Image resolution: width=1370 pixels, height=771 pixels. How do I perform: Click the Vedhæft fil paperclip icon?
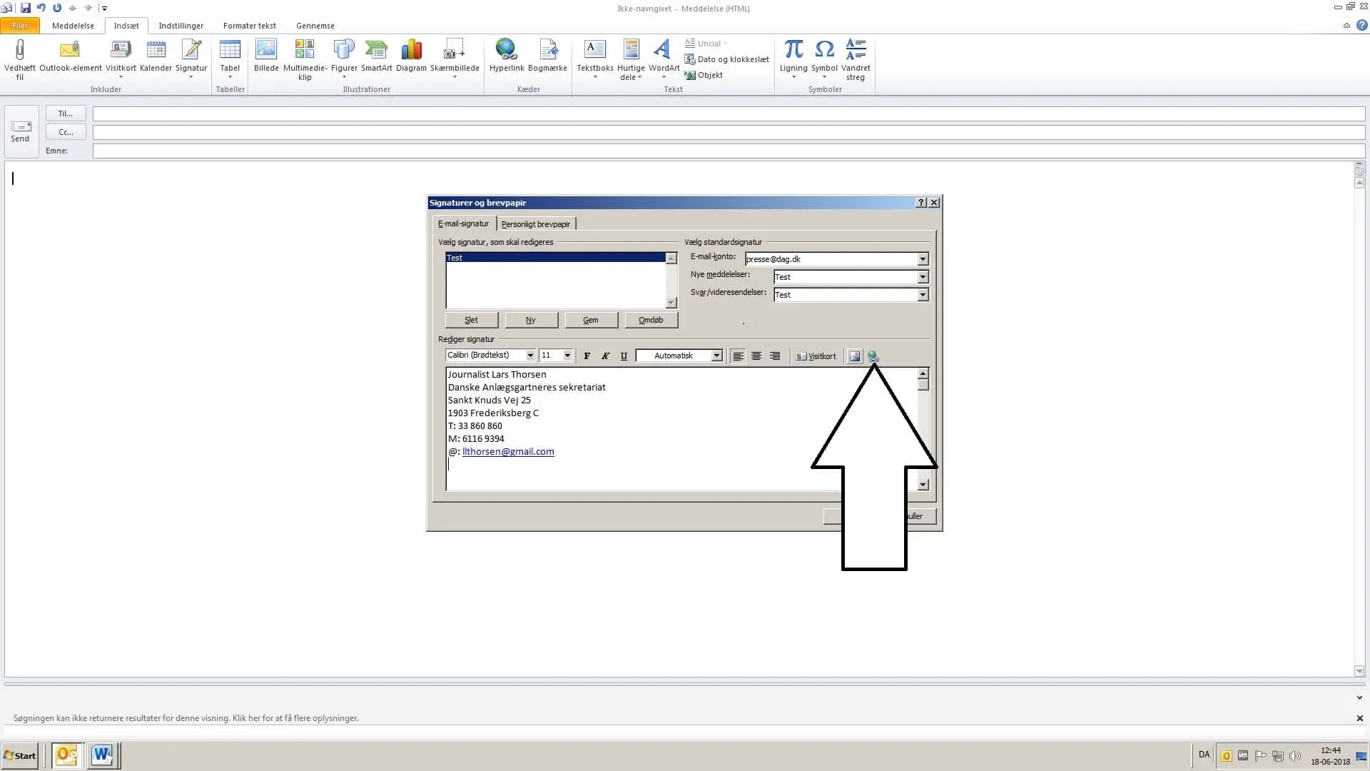click(20, 50)
